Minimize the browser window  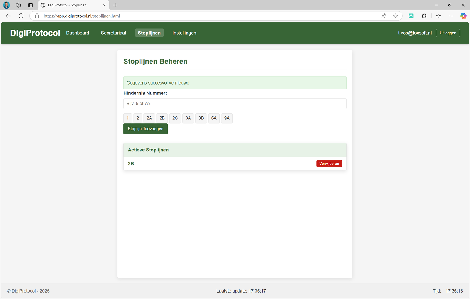pos(436,5)
